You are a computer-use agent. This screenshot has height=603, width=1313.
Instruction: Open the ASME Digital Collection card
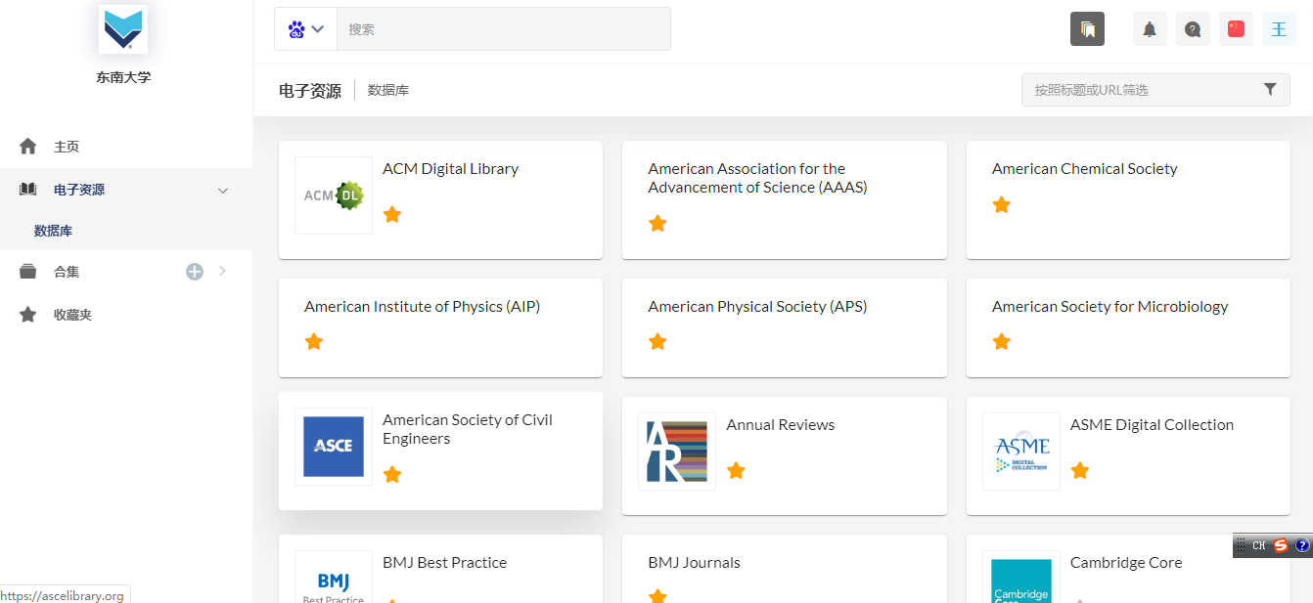pyautogui.click(x=1151, y=425)
